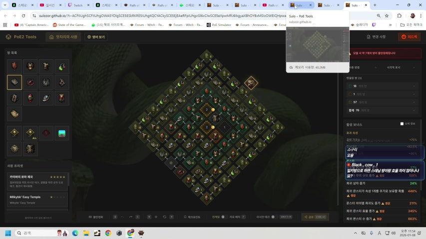
Task: Select the selected book room in the room list
Action: 14,82
